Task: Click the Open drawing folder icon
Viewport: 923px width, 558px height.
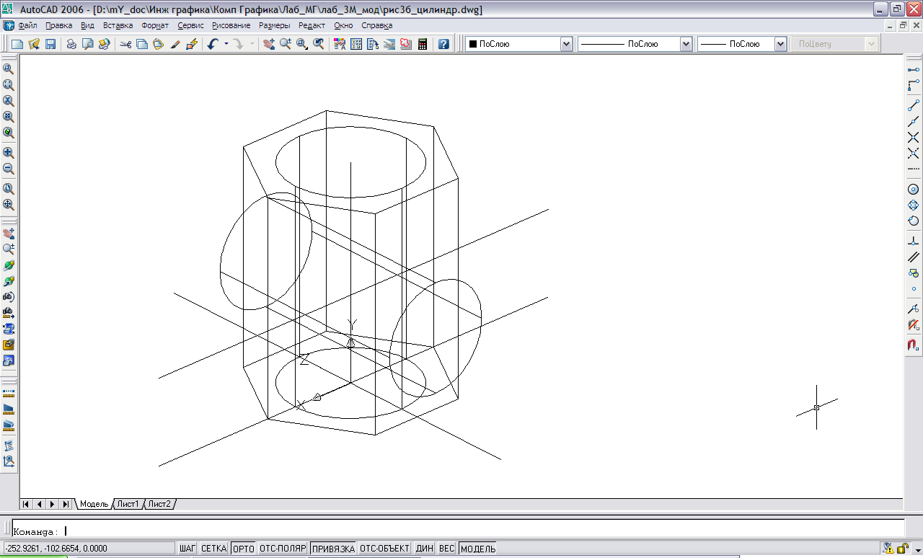Action: (34, 44)
